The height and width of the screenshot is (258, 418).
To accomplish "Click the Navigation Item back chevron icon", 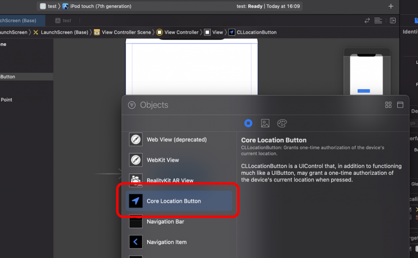I will (136, 242).
